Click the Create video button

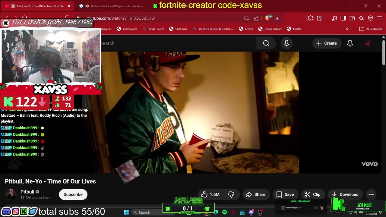point(326,43)
